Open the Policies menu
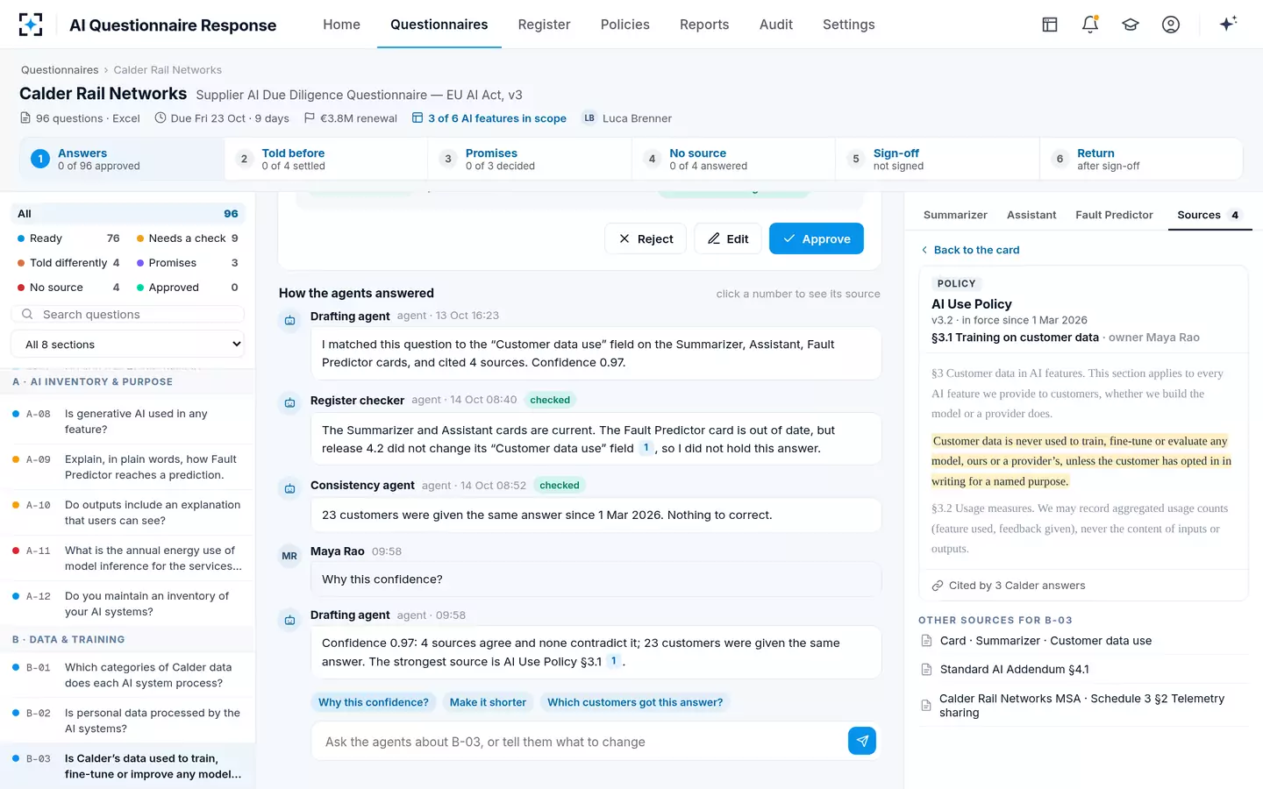This screenshot has width=1263, height=789. click(x=625, y=25)
